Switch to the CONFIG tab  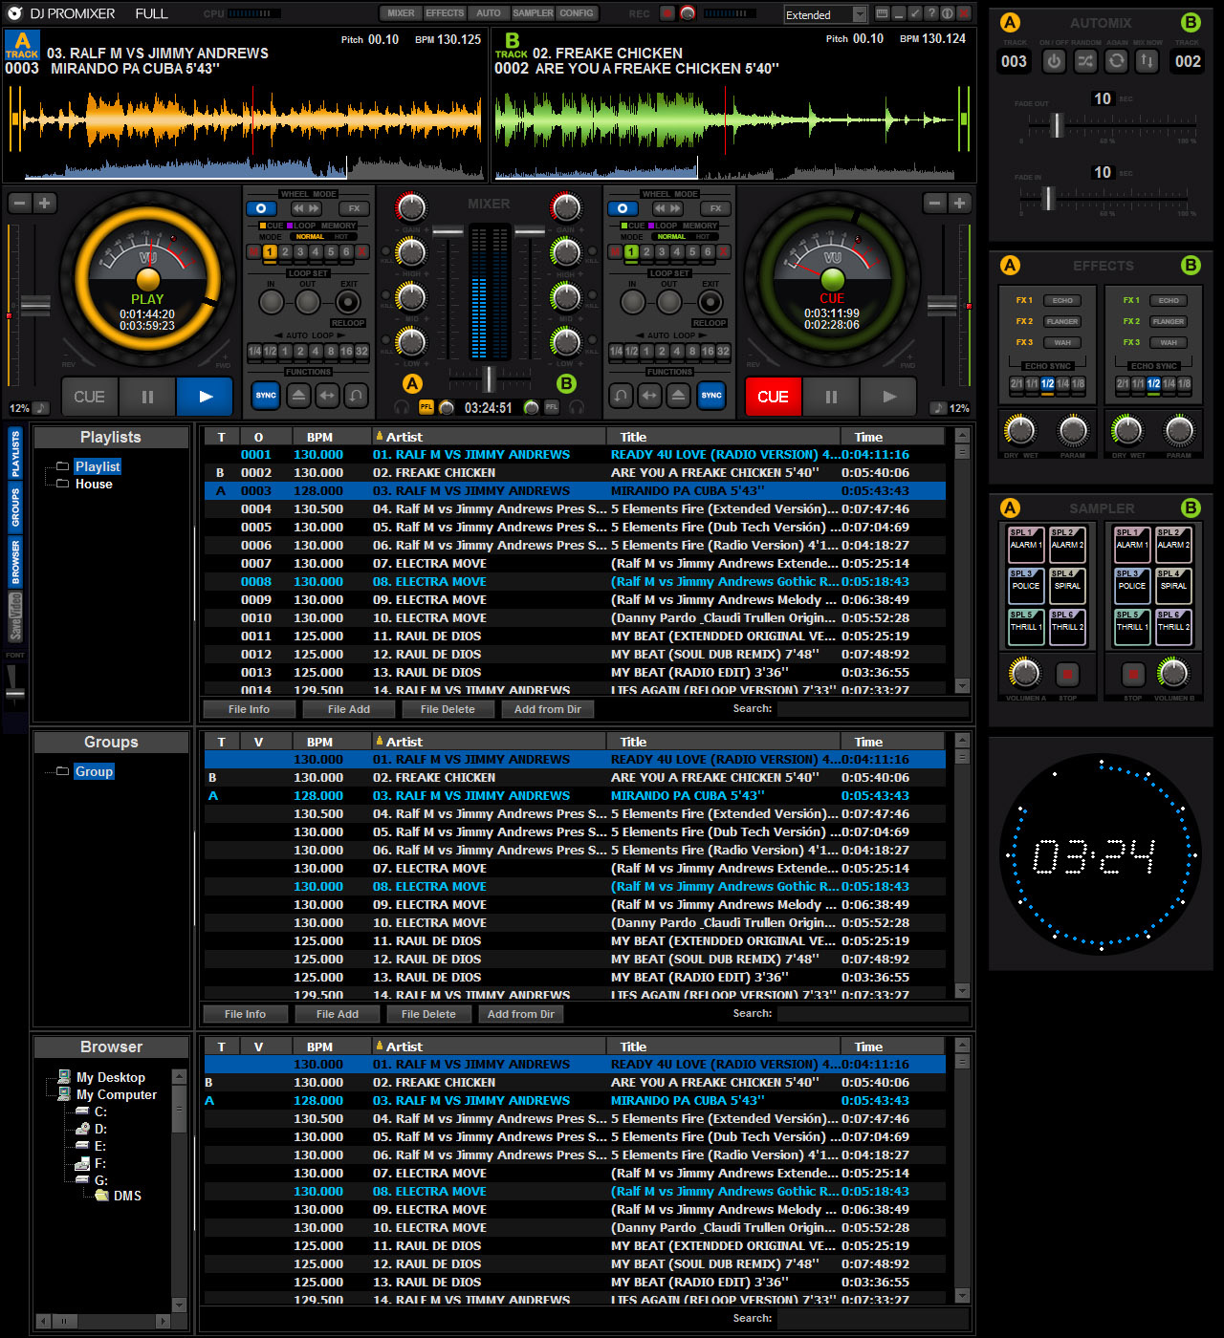click(577, 13)
